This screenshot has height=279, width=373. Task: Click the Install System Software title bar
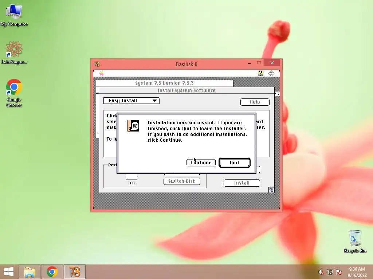[186, 90]
